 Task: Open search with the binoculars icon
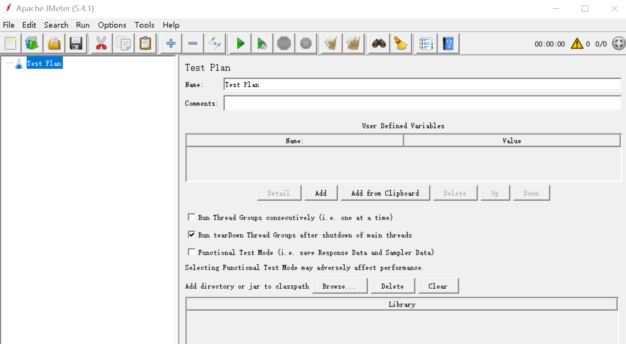(x=379, y=43)
